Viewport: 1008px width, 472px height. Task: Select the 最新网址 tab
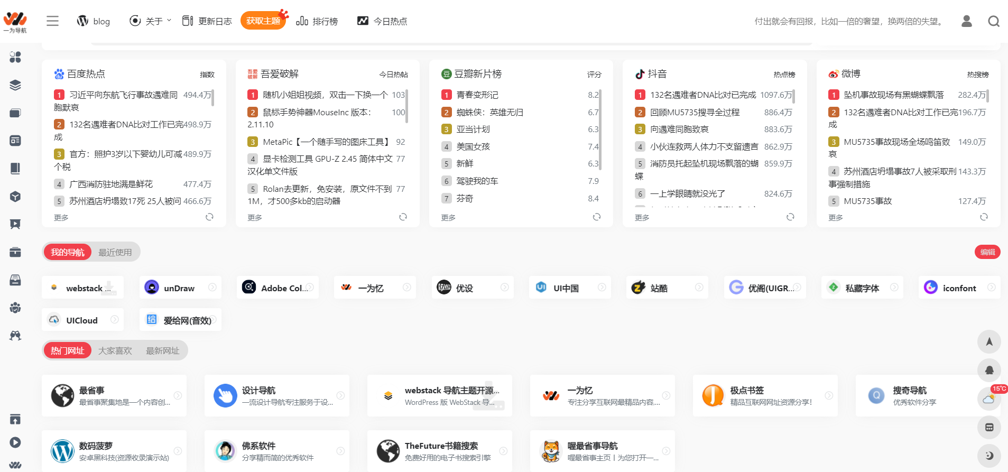pos(163,350)
